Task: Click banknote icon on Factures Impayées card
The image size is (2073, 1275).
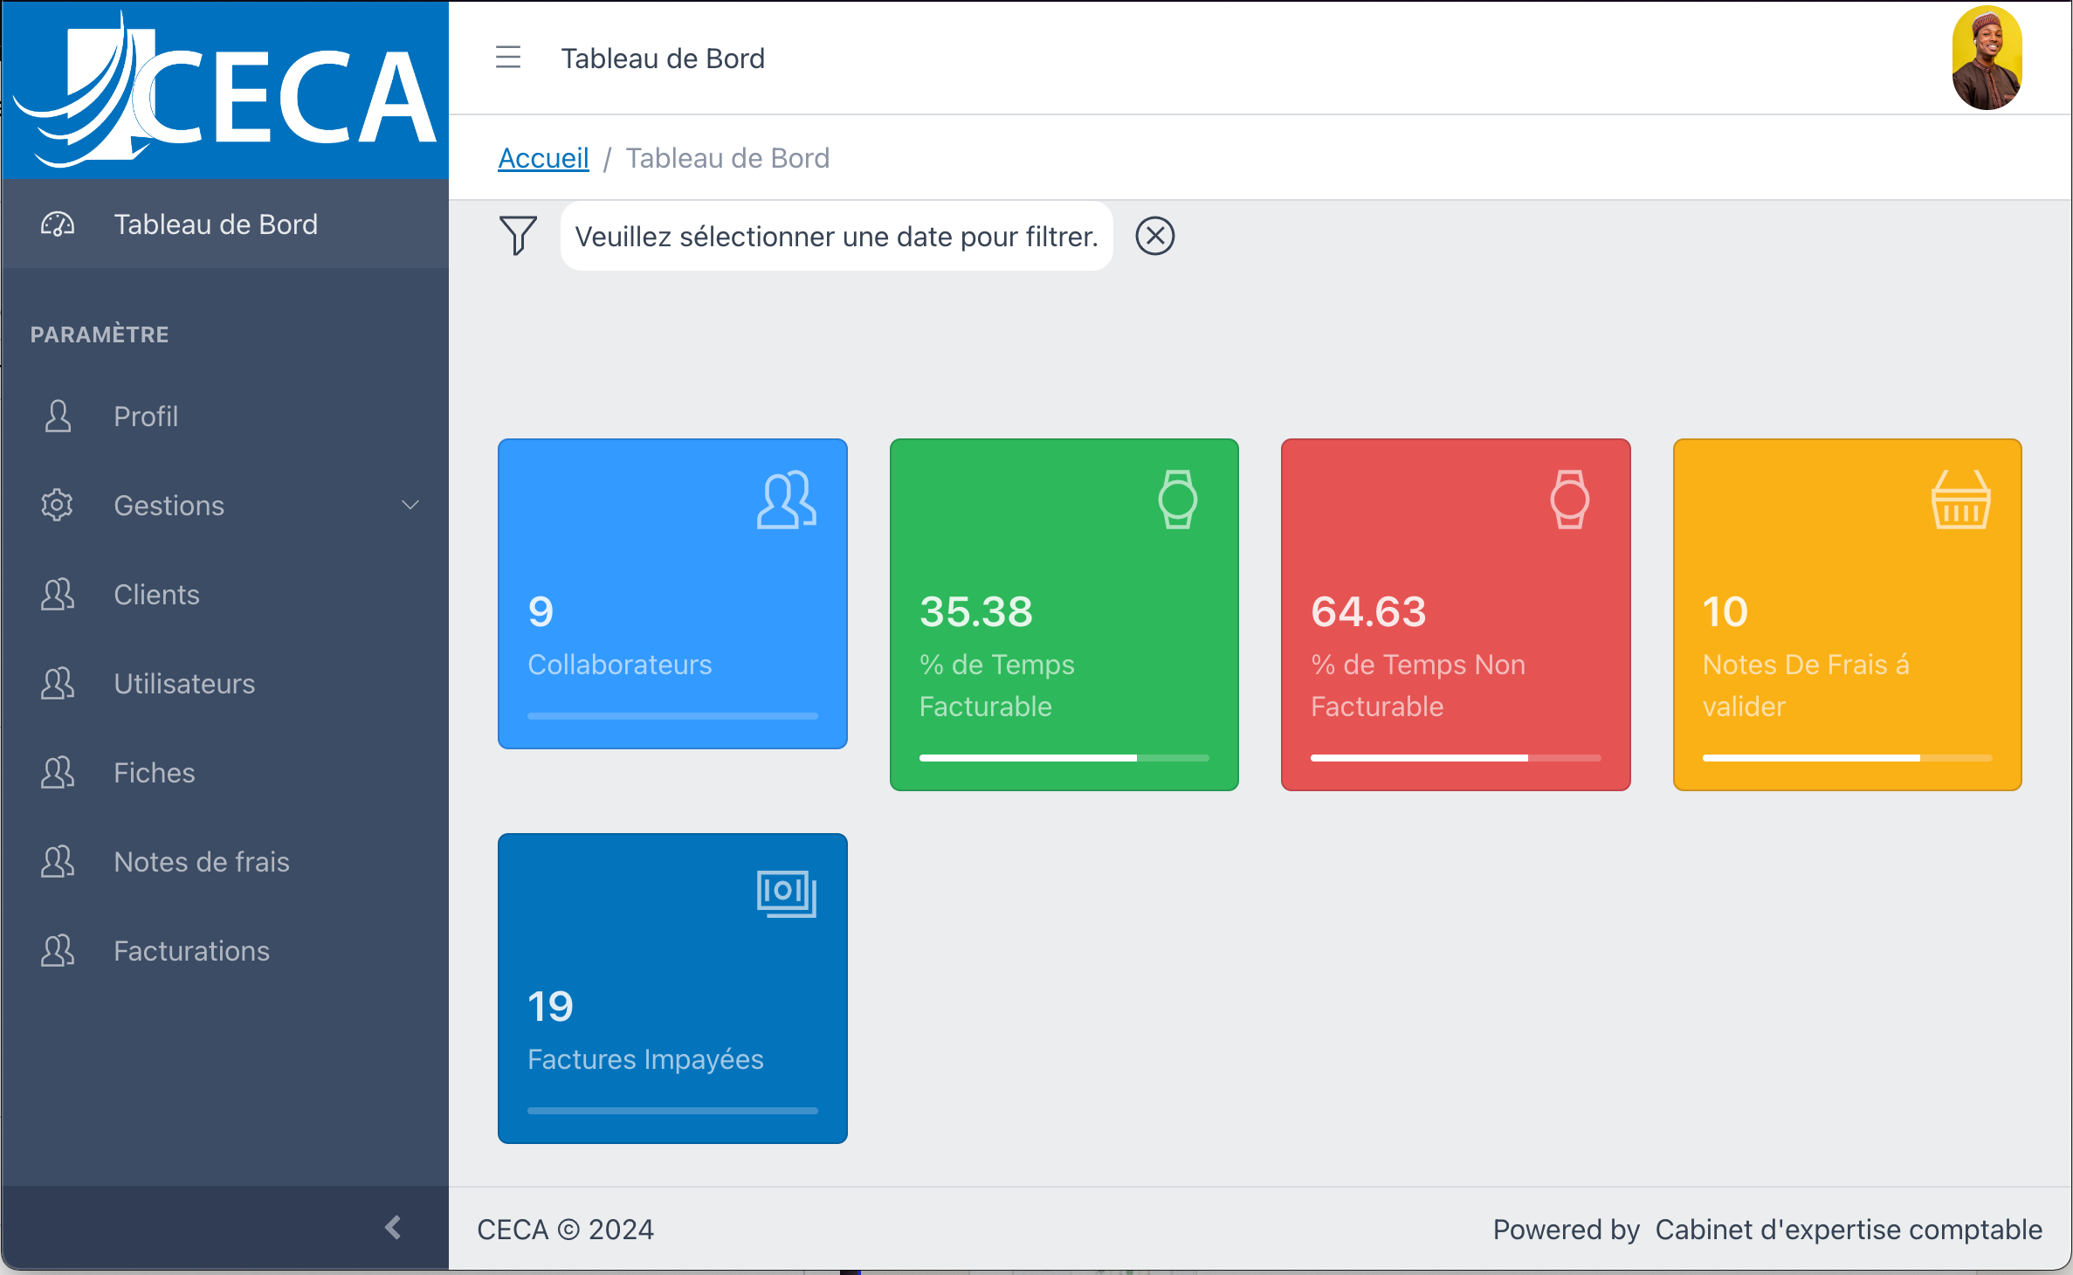Action: [786, 893]
